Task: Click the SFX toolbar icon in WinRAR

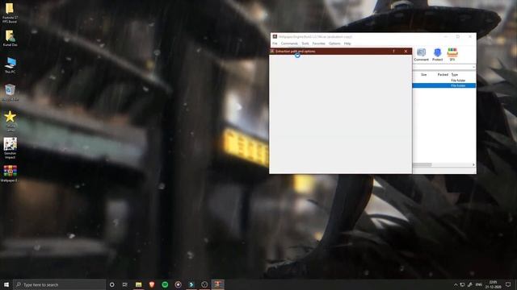Action: point(452,55)
